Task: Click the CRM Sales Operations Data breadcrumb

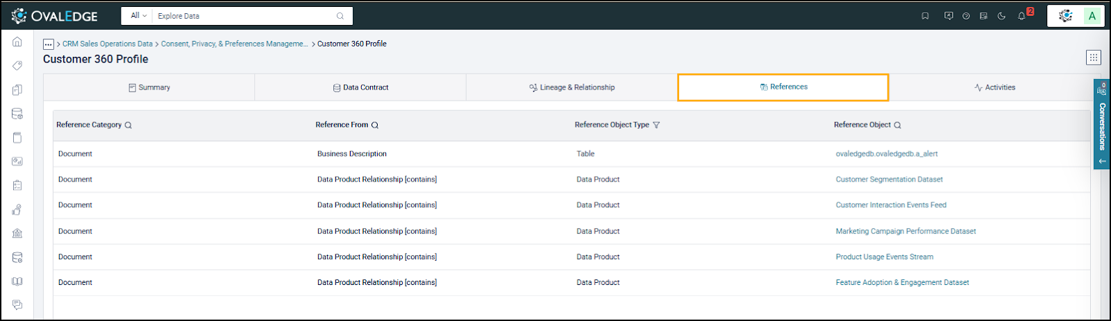Action: (108, 44)
